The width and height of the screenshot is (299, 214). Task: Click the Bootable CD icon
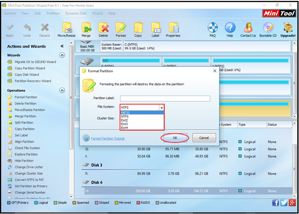[x=268, y=28]
